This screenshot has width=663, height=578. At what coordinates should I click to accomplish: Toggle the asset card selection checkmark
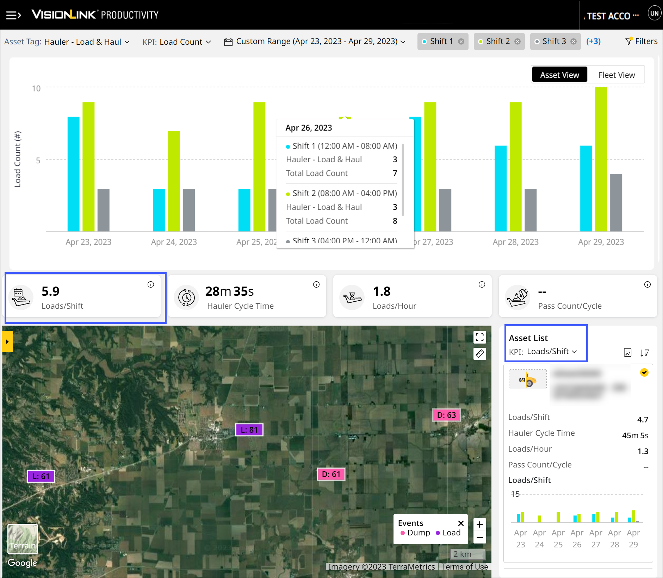point(644,372)
